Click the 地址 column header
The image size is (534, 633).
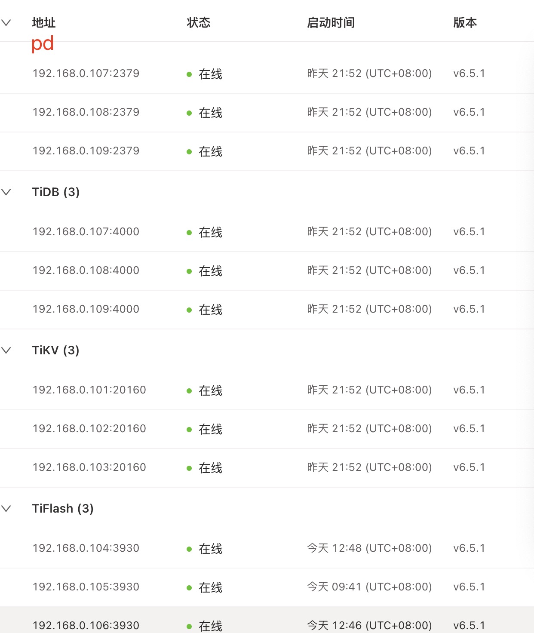44,22
